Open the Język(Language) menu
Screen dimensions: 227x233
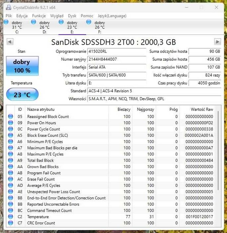[x=112, y=16]
